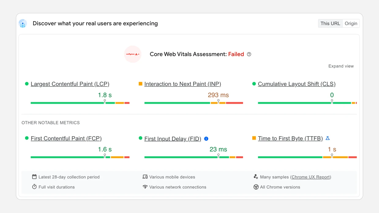
Task: Open the Cumulative Layout Shift link
Action: [x=297, y=84]
